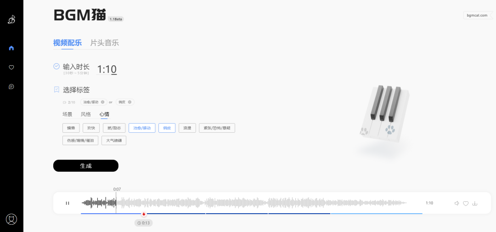Download the generated track
The height and width of the screenshot is (232, 496).
click(474, 203)
